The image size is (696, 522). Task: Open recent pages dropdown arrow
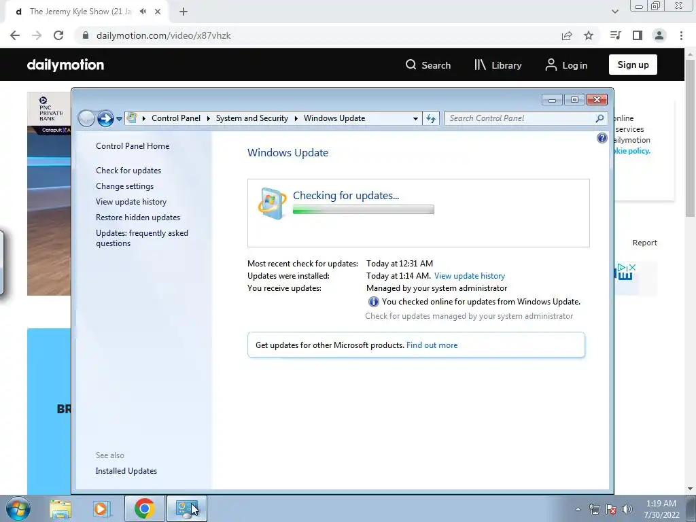tap(119, 119)
